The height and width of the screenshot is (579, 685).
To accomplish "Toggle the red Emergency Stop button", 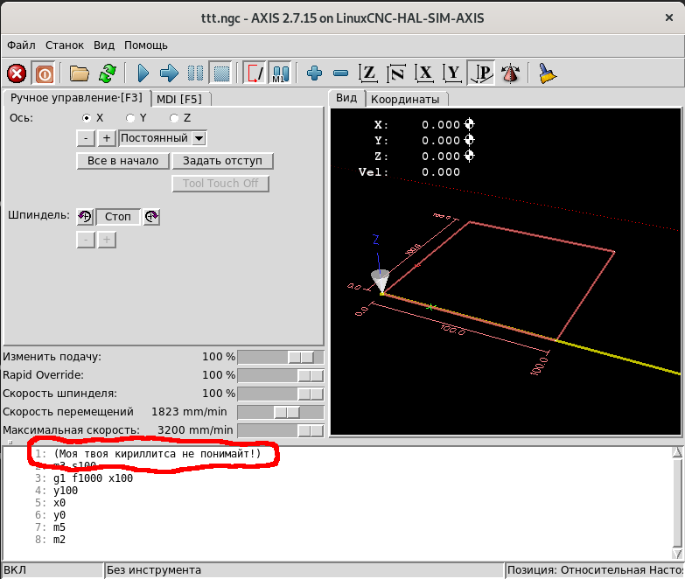I will [x=17, y=73].
